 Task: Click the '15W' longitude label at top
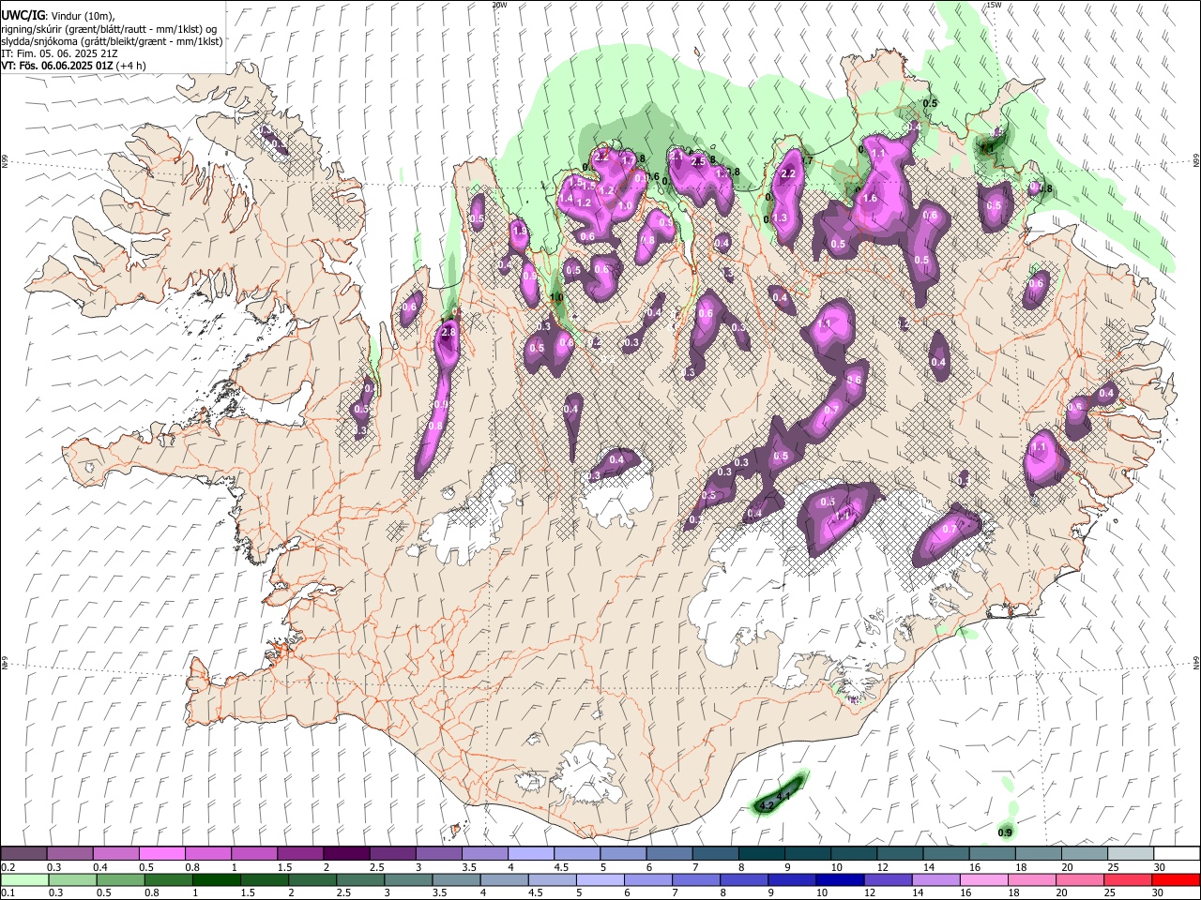coord(994,5)
